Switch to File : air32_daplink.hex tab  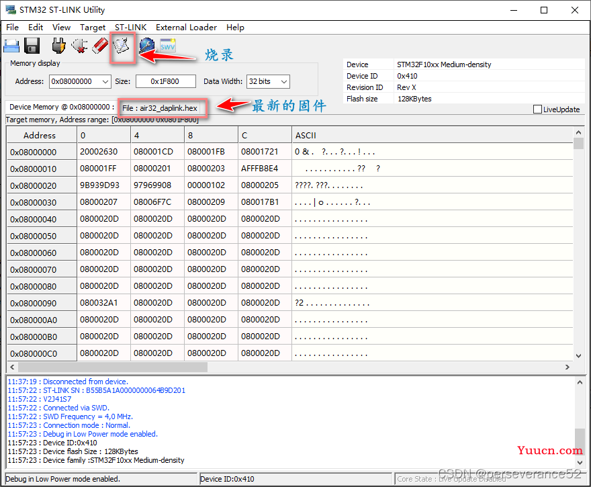(x=160, y=108)
